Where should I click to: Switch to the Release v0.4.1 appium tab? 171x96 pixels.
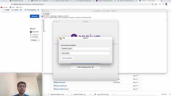(x=41, y=1)
